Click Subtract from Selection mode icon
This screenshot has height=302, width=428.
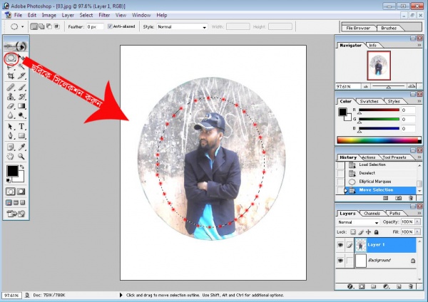click(x=49, y=26)
